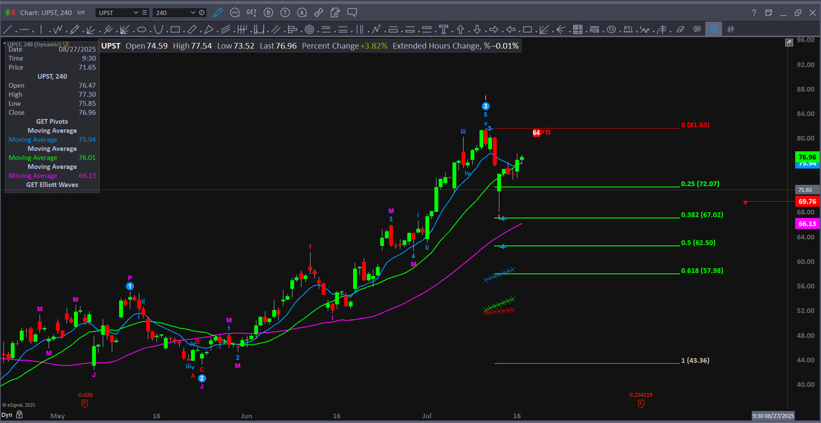Select the down arrow marker tool
The width and height of the screenshot is (821, 423).
[477, 29]
